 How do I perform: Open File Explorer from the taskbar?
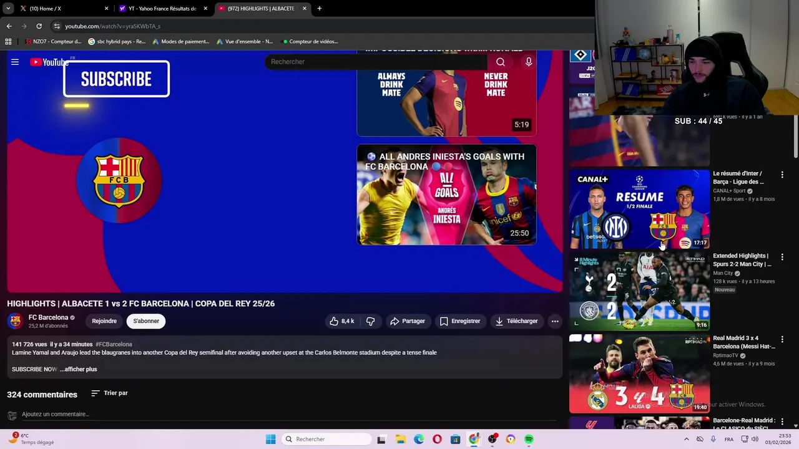[x=400, y=439]
